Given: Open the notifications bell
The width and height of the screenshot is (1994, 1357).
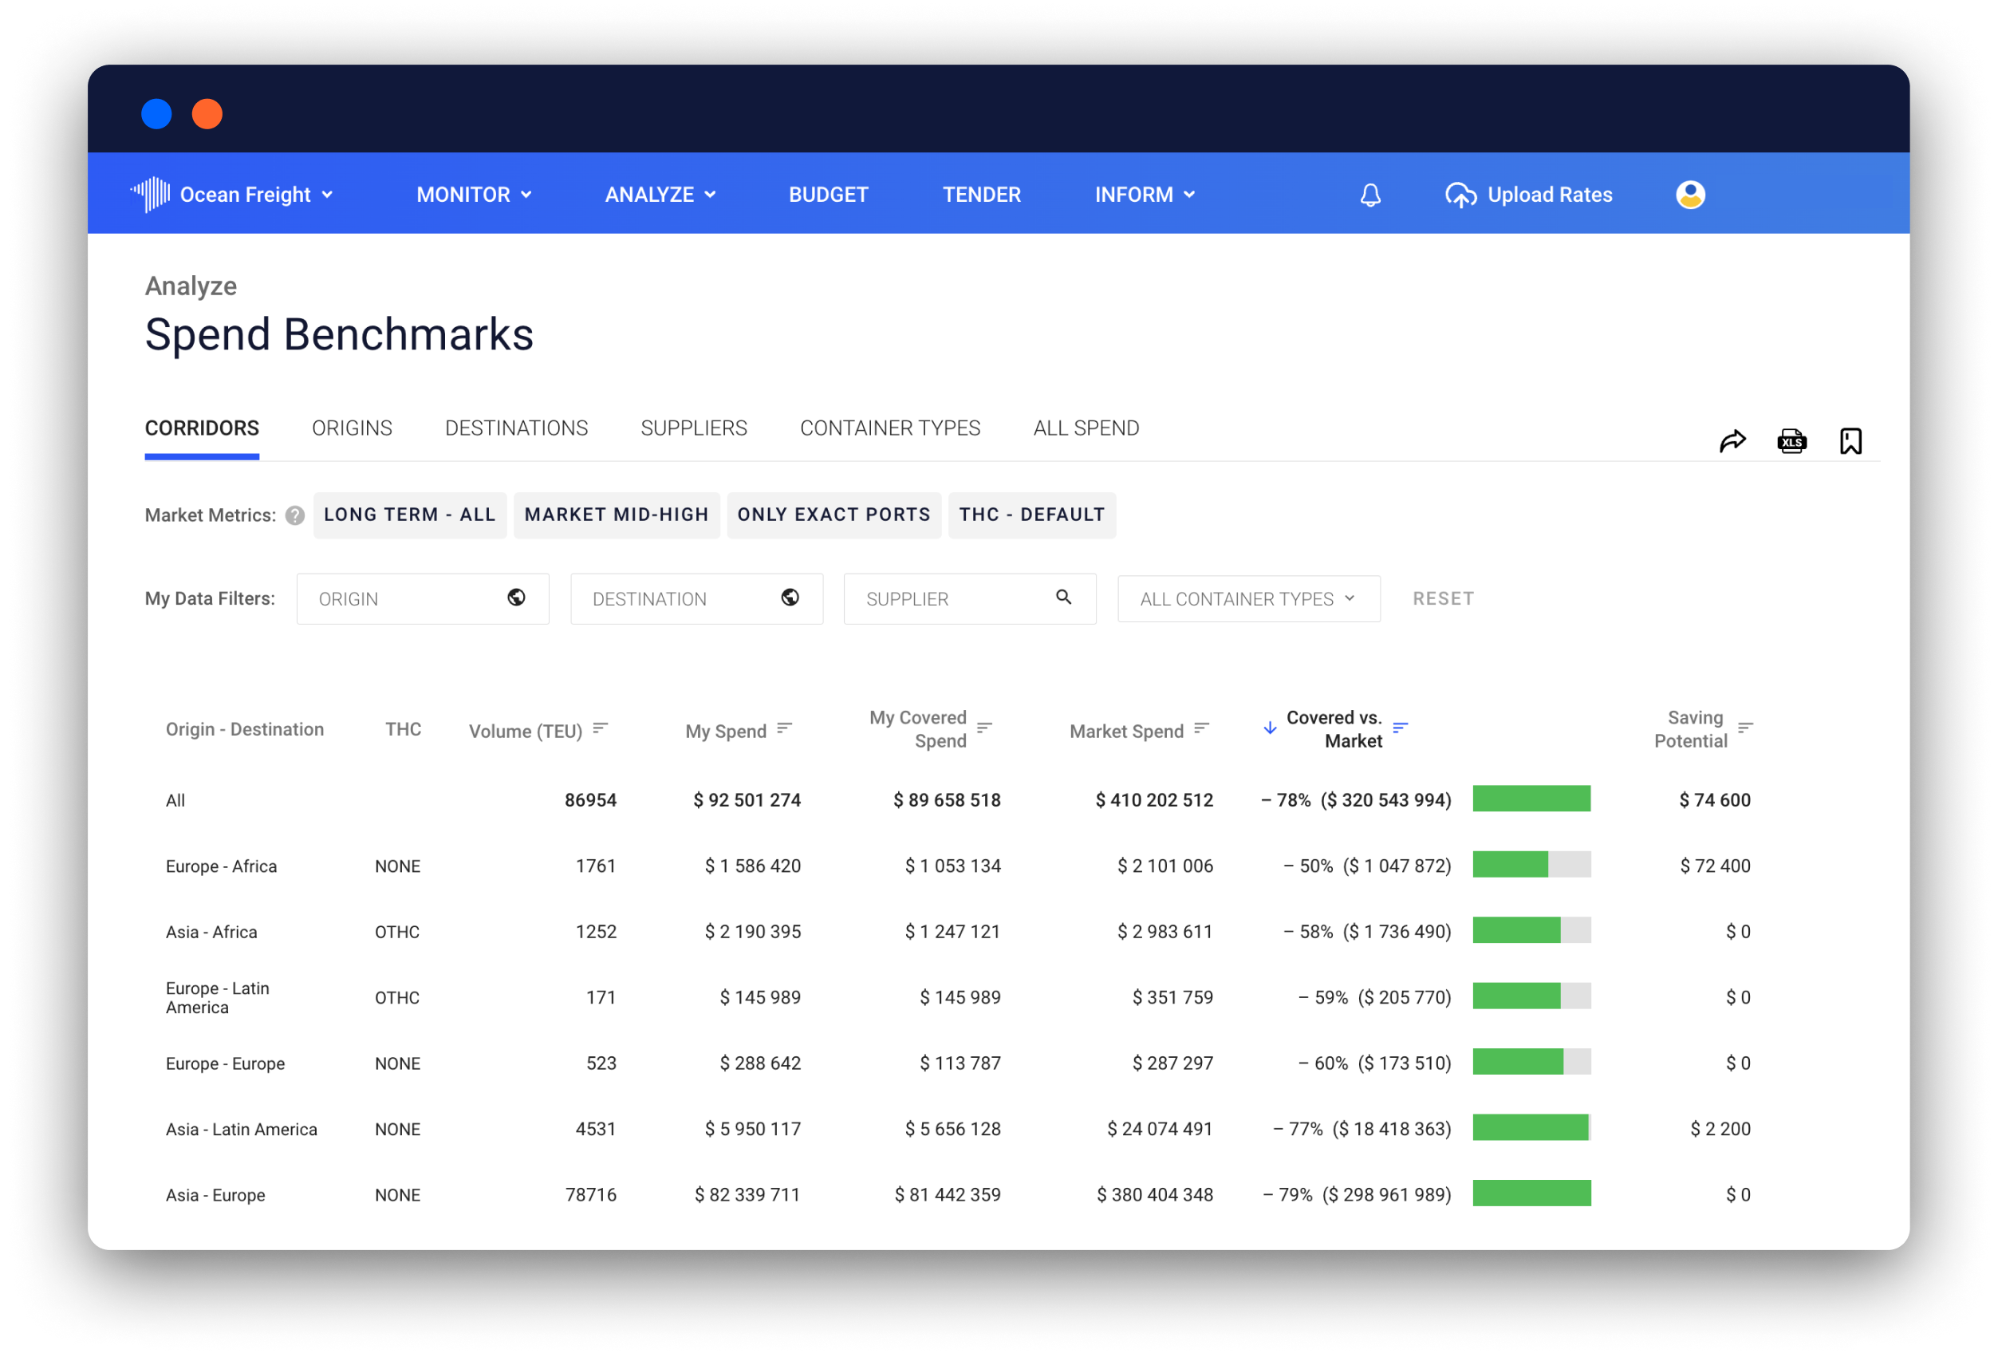Looking at the screenshot, I should (1370, 195).
